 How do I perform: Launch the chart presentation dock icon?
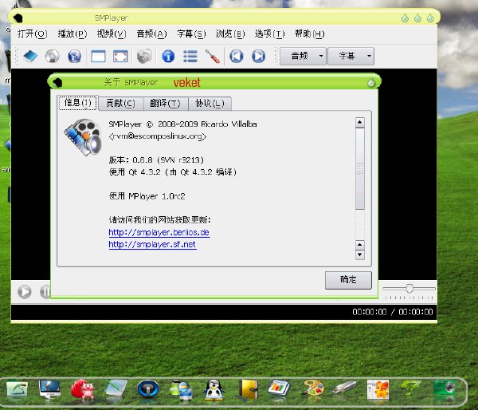point(279,388)
